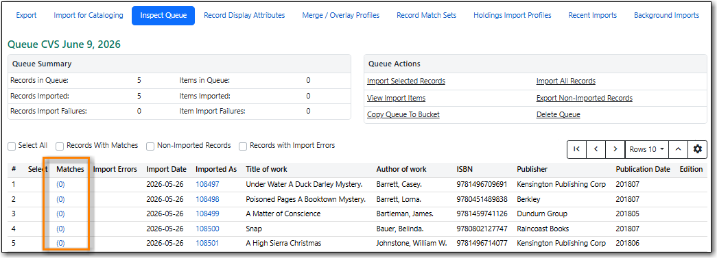Open imported record 108500
The width and height of the screenshot is (717, 258).
pyautogui.click(x=207, y=229)
